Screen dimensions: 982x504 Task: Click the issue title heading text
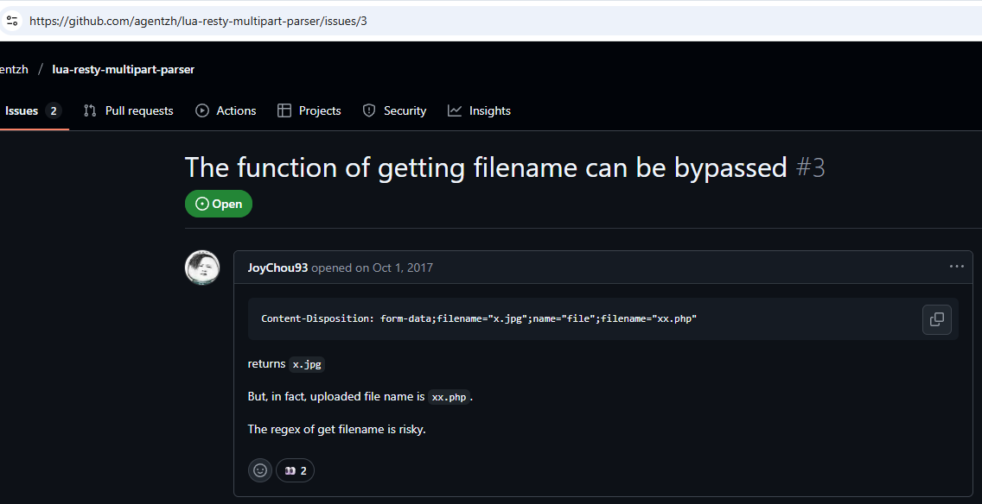tap(486, 167)
